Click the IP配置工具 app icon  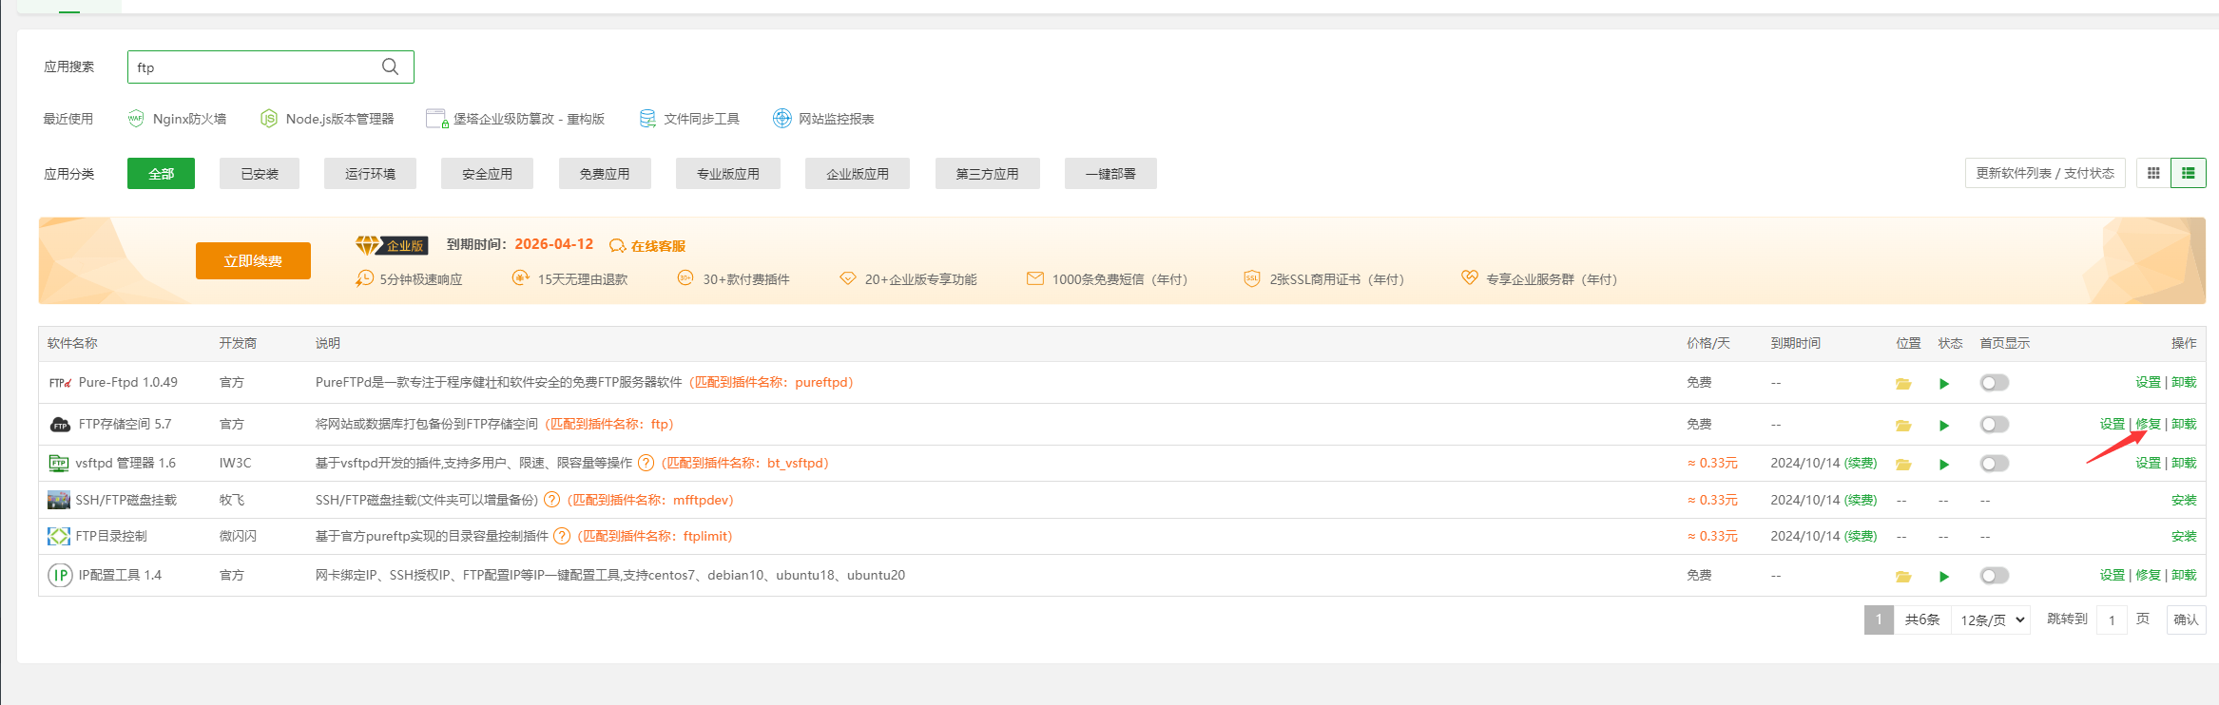(60, 575)
